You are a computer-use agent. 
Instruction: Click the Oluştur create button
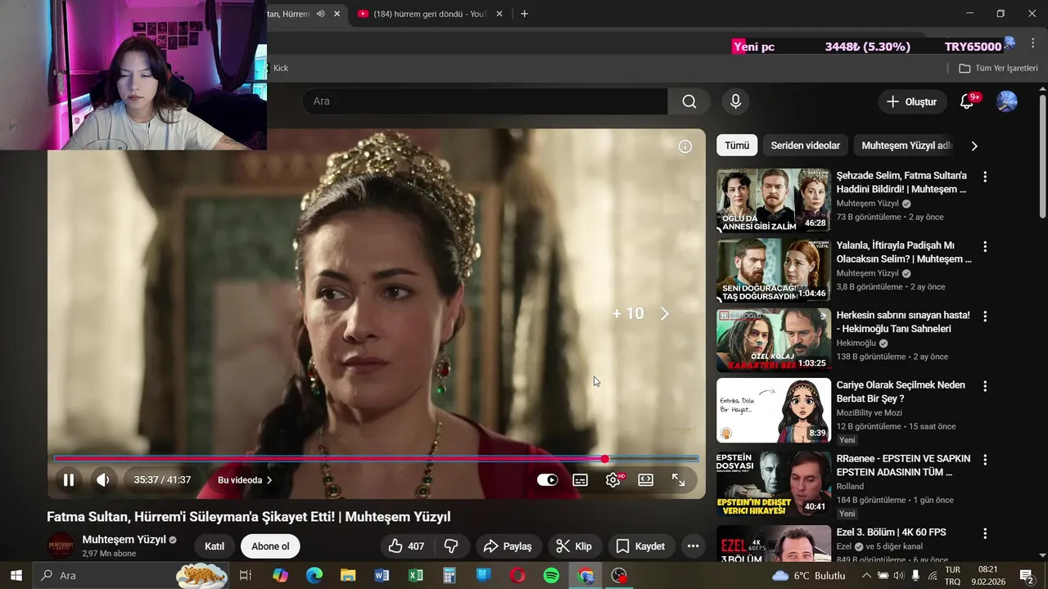pyautogui.click(x=911, y=101)
